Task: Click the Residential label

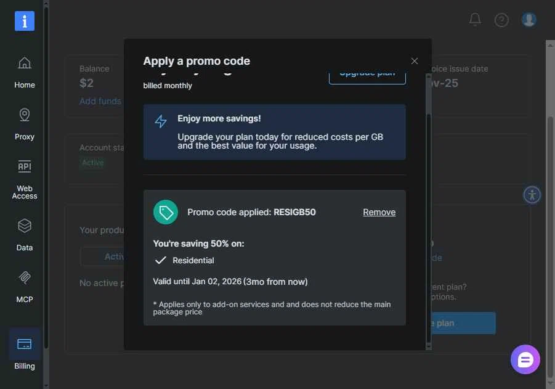Action: coord(193,260)
